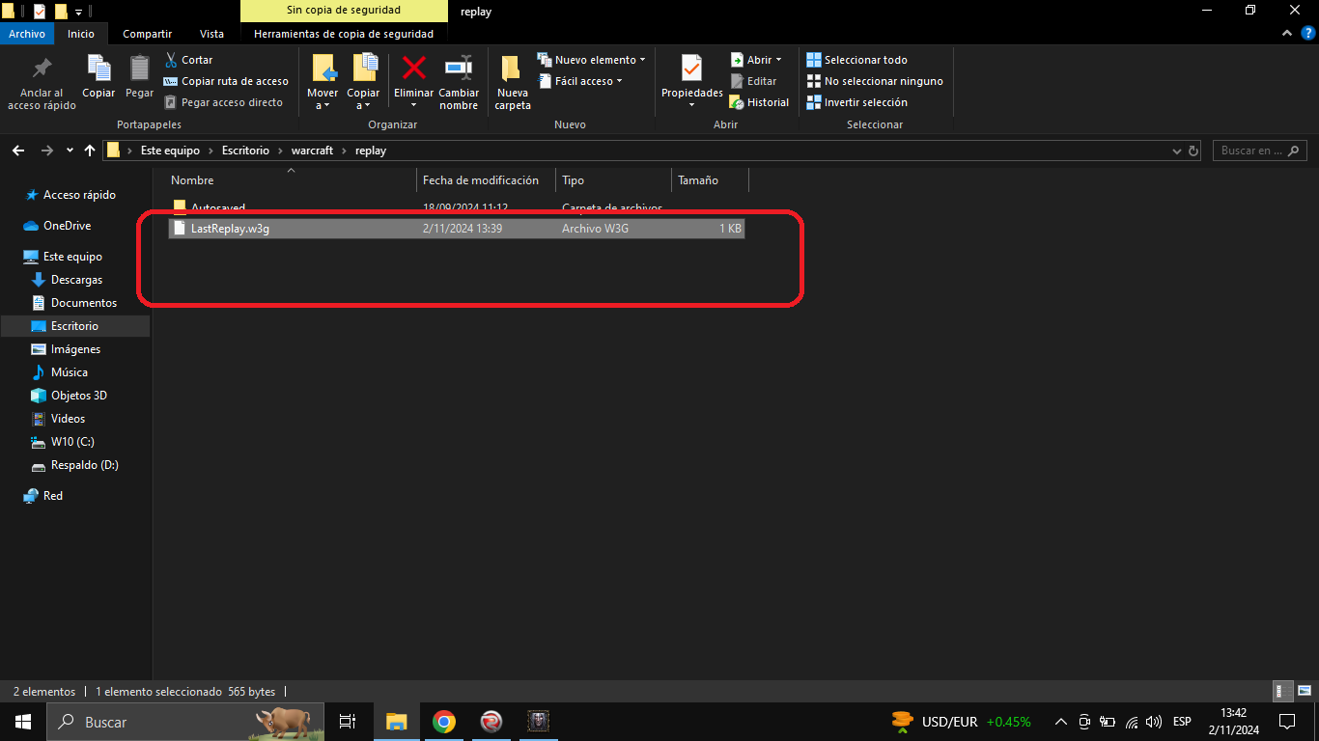Click Seleccionar todo
The image size is (1319, 741).
coord(856,60)
